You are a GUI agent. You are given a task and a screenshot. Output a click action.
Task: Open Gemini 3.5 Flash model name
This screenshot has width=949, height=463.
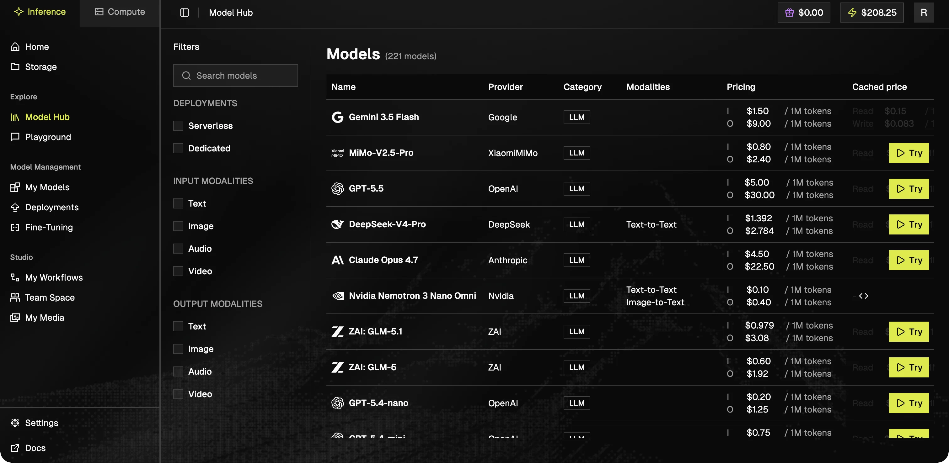383,117
